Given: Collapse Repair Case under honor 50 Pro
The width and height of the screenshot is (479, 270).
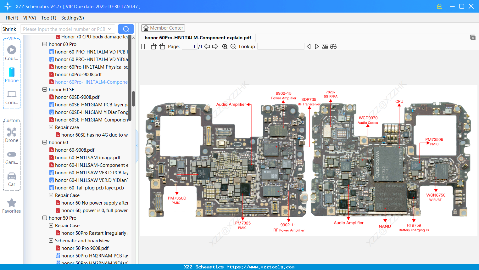Looking at the screenshot, I should pos(51,226).
